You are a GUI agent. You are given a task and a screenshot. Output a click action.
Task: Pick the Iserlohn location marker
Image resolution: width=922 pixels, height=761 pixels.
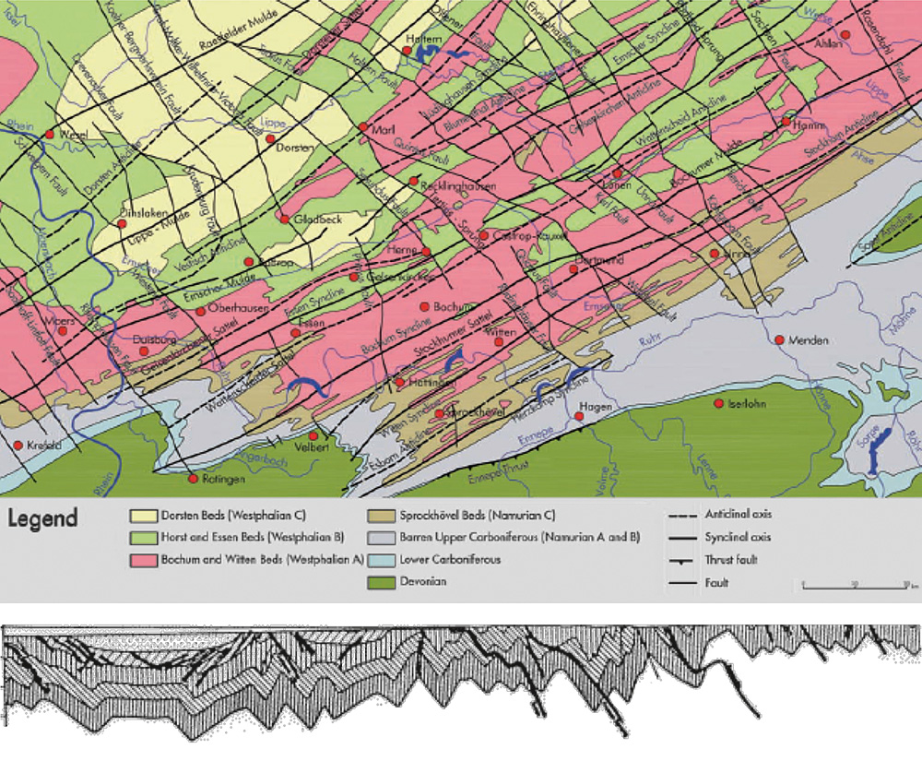click(718, 404)
